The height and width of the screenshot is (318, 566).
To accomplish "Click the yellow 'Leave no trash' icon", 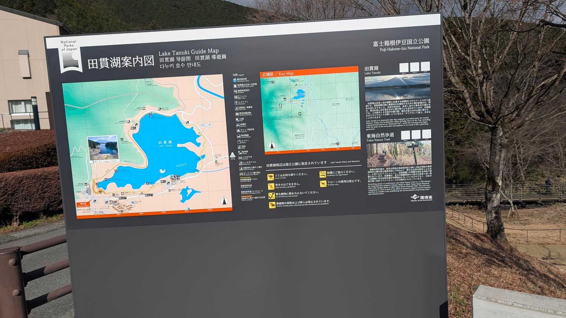I will point(271,177).
